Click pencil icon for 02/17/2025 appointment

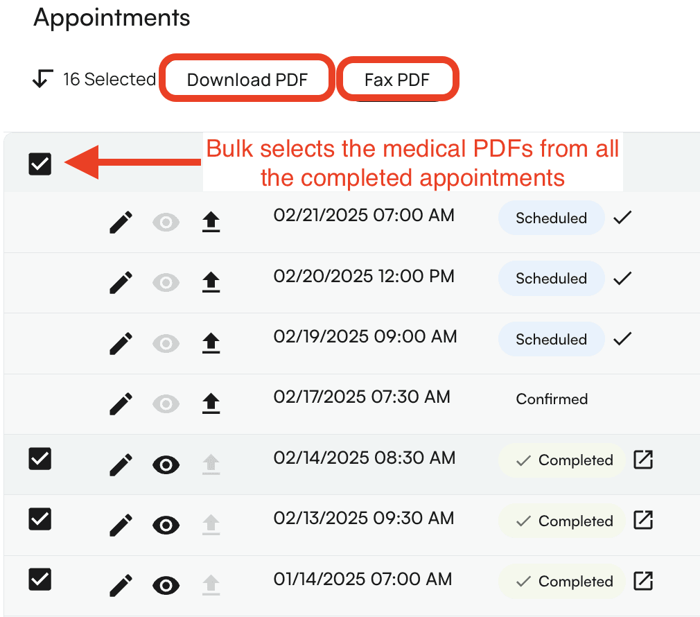pyautogui.click(x=121, y=403)
